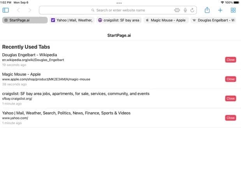Add a new tab with the plus icon
Screen dimensions: 241x174
pos(220,10)
